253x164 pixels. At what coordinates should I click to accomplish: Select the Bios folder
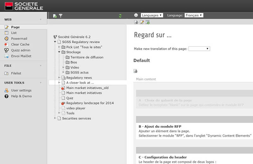tap(74, 62)
